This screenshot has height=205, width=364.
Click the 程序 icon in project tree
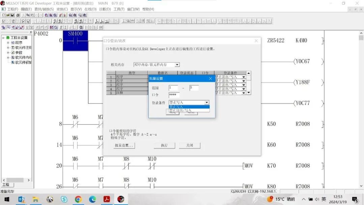13,43
